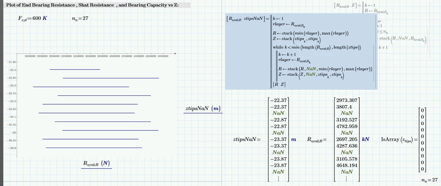
Task: Click the unit kN after R_s;cal;B vector
Action: pos(366,139)
